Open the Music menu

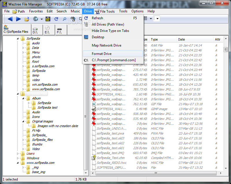pos(75,11)
